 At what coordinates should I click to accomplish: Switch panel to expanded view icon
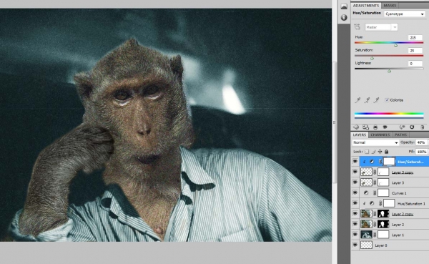click(365, 127)
